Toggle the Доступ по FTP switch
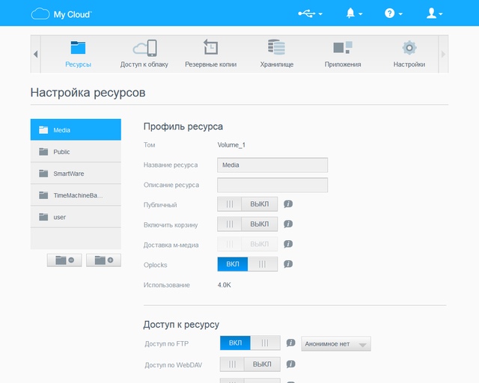The width and height of the screenshot is (479, 383). 250,343
